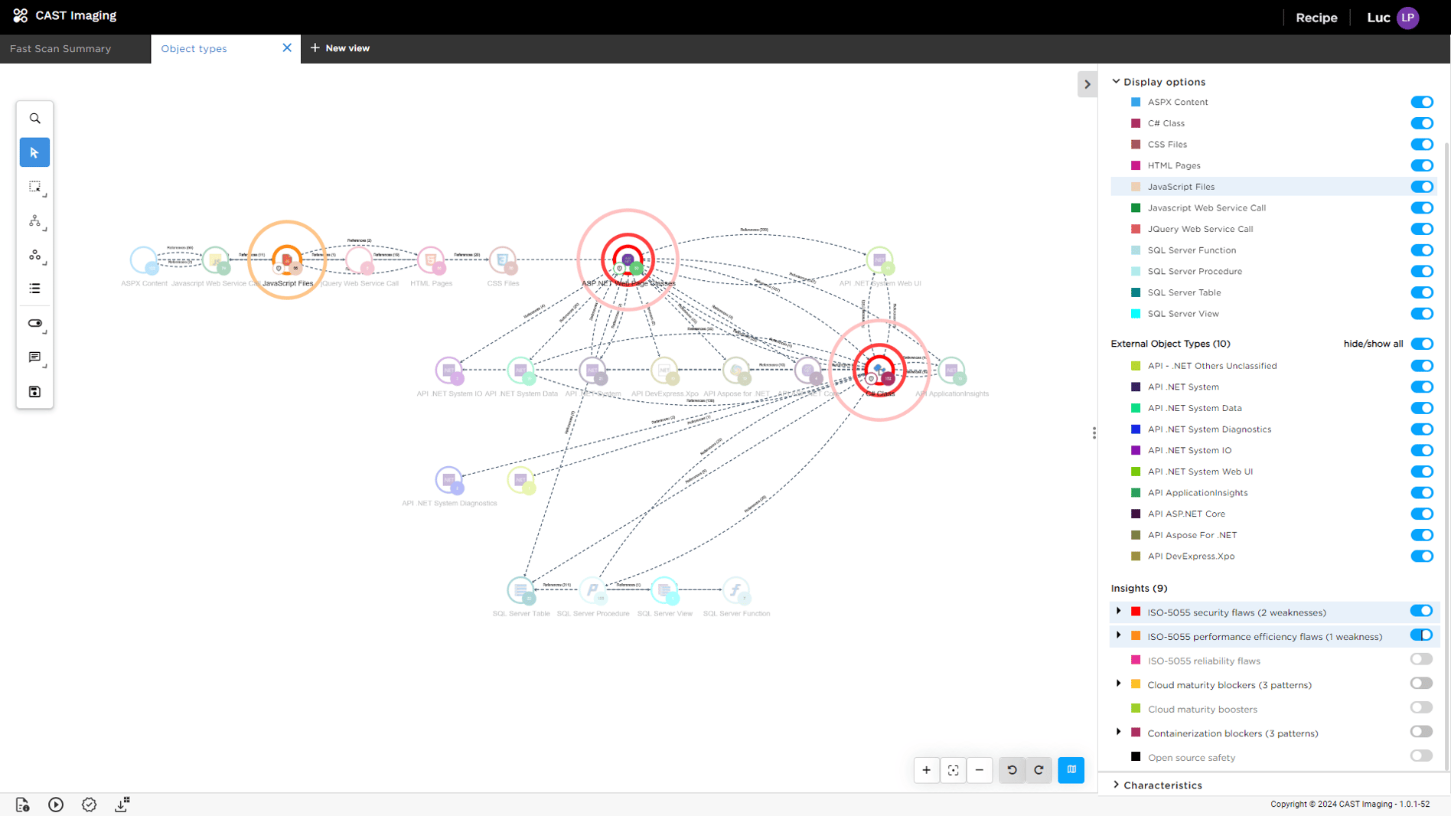1451x816 pixels.
Task: Click the fit-to-screen icon near zoom controls
Action: click(953, 770)
